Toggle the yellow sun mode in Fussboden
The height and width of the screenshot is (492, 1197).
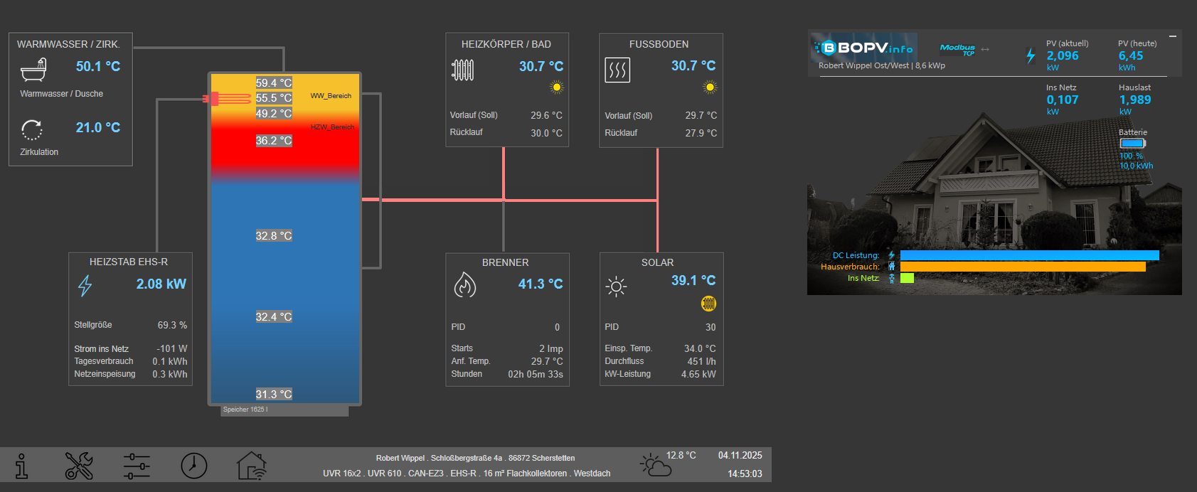click(x=710, y=87)
